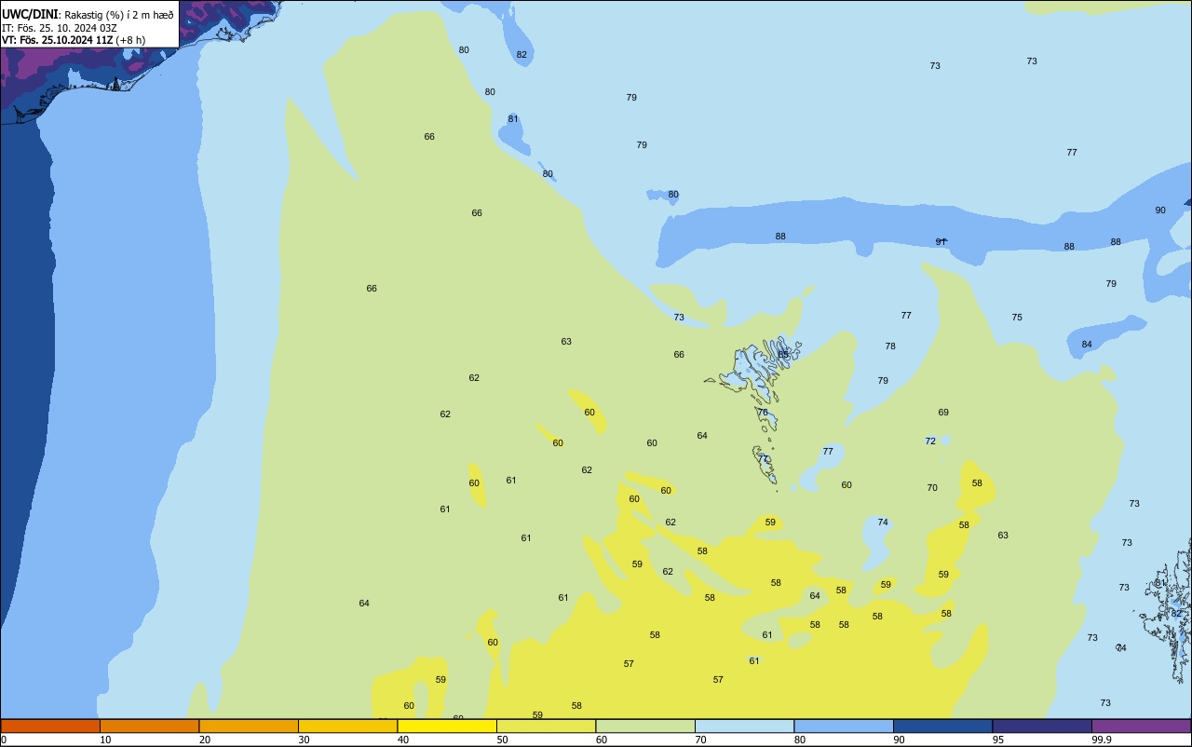1192x747 pixels.
Task: Click the humidity value '81' on the map
Action: (513, 119)
